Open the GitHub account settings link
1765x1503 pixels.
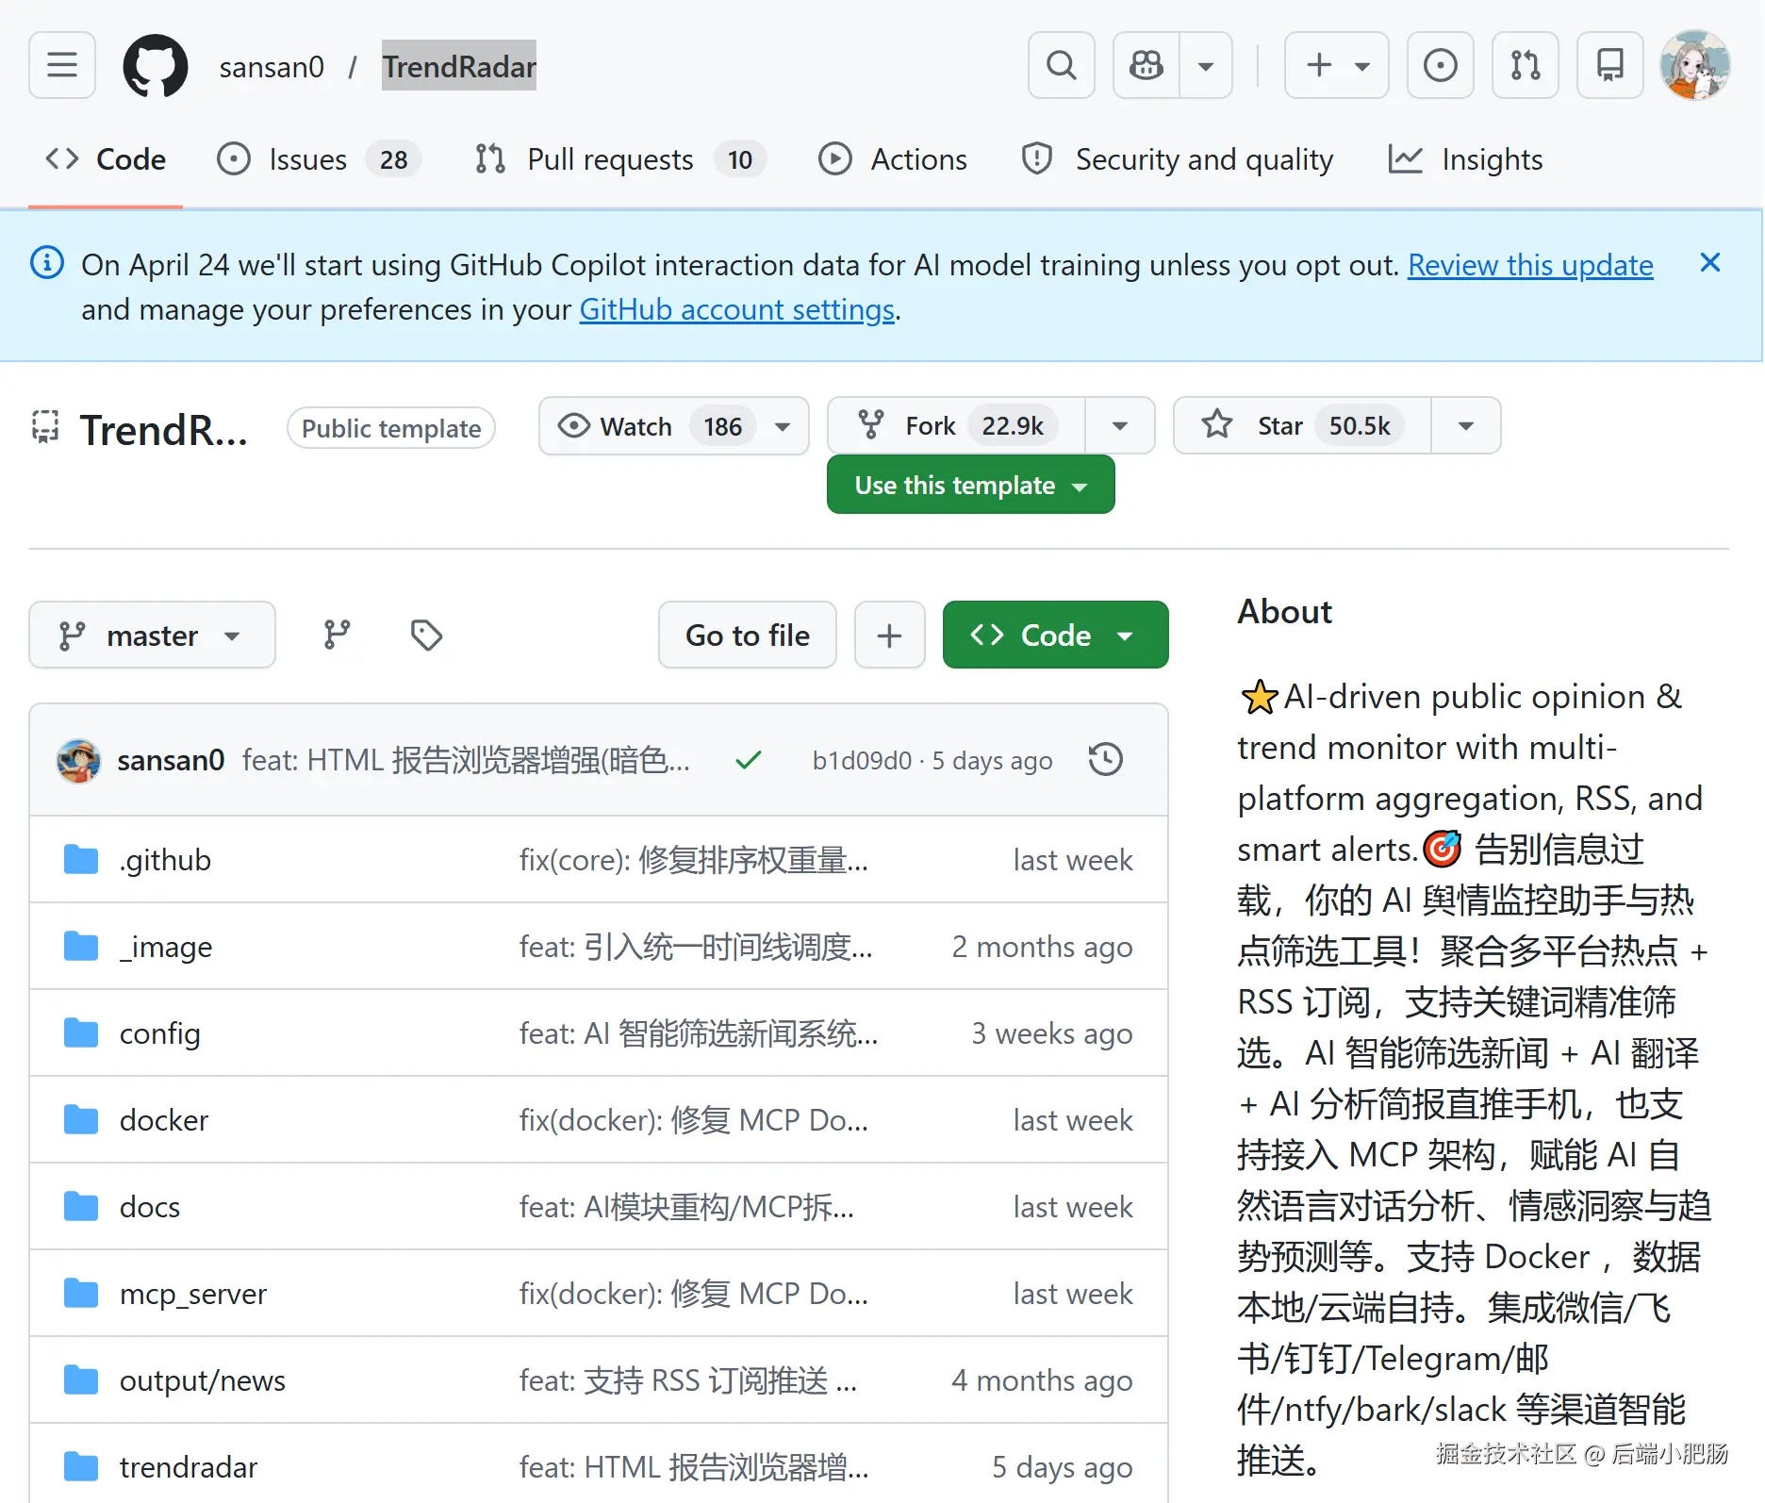point(736,309)
